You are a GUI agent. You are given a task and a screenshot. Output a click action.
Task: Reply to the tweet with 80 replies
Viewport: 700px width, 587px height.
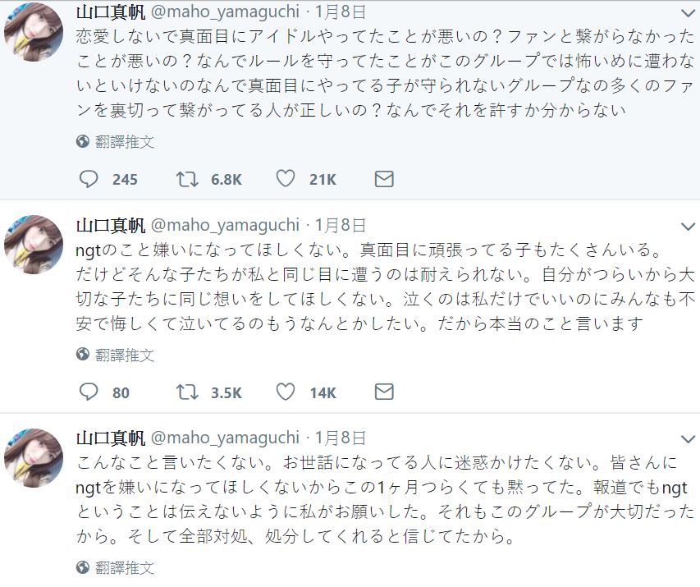click(x=89, y=392)
